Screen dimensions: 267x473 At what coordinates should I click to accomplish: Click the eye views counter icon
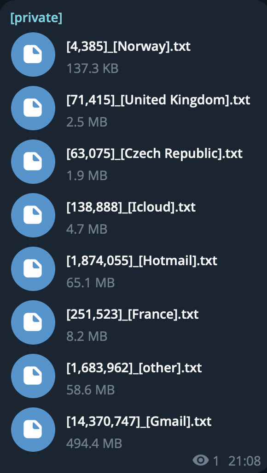201,461
